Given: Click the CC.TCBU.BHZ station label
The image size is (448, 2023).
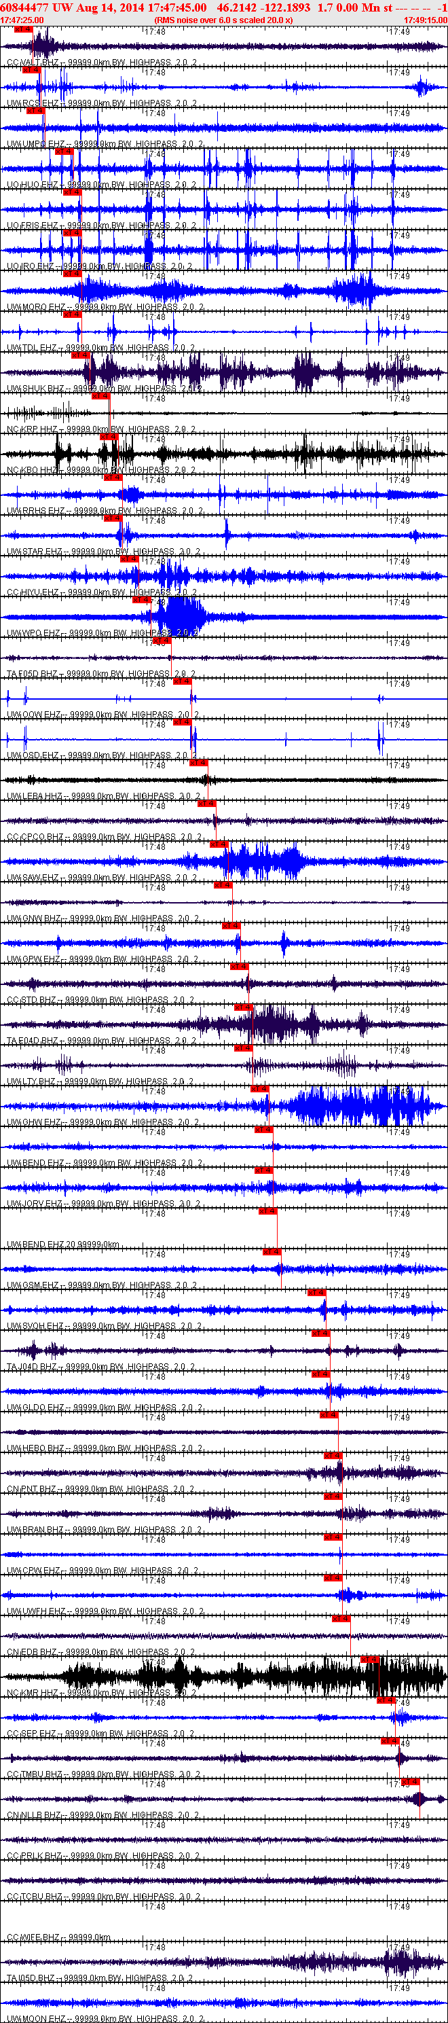Looking at the screenshot, I should [104, 1898].
